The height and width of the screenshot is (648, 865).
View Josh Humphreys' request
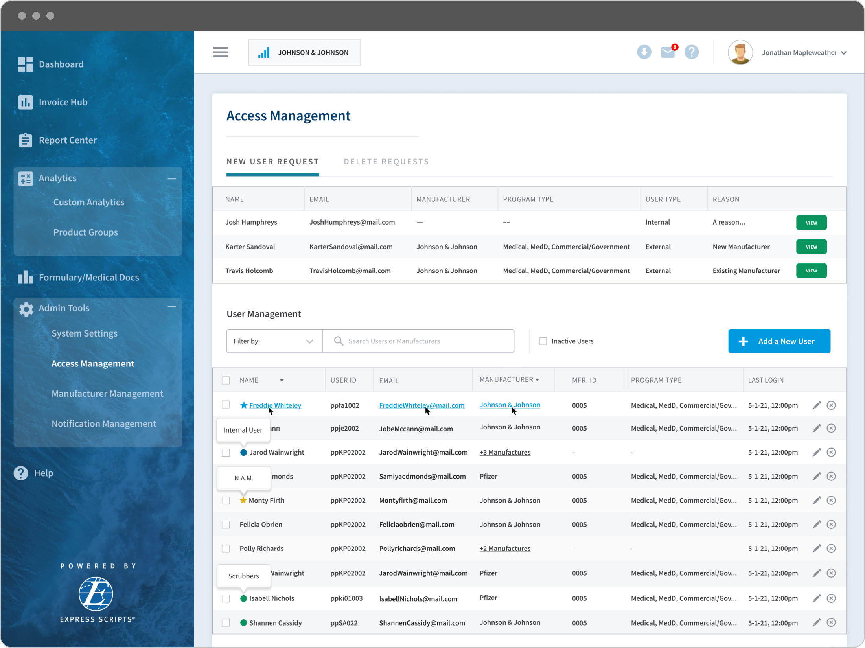(811, 223)
